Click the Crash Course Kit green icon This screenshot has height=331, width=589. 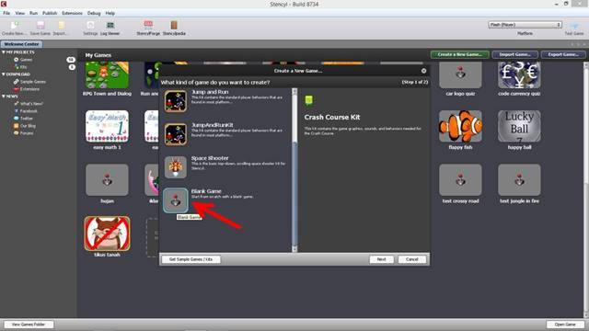[309, 100]
